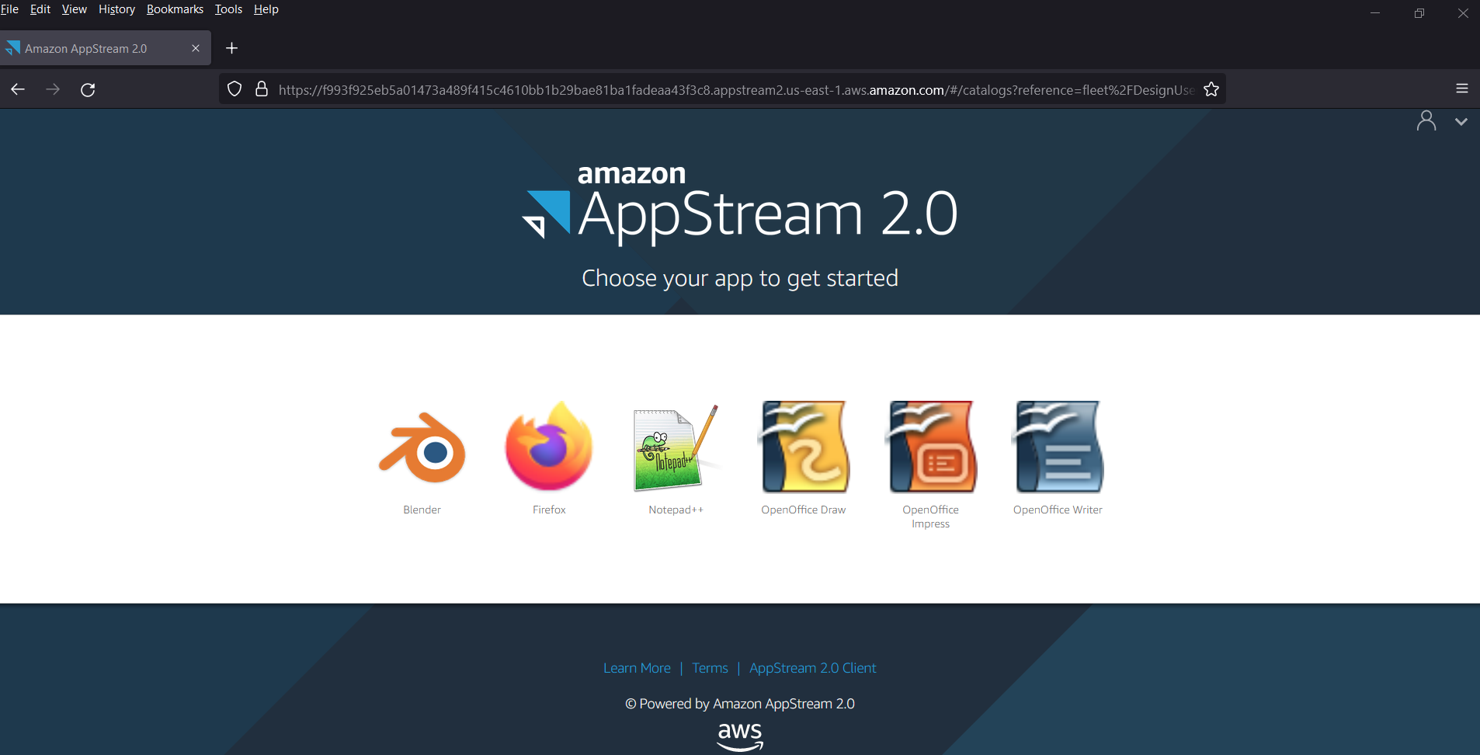1480x755 pixels.
Task: Click the padlock site security icon
Action: pos(263,89)
